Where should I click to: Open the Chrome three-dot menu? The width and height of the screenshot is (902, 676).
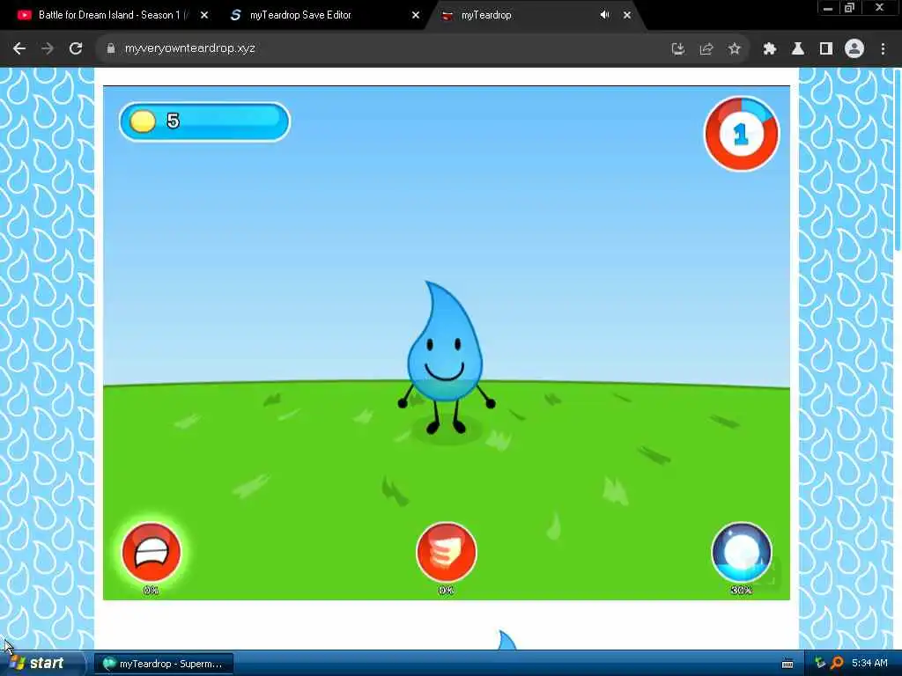coord(883,49)
